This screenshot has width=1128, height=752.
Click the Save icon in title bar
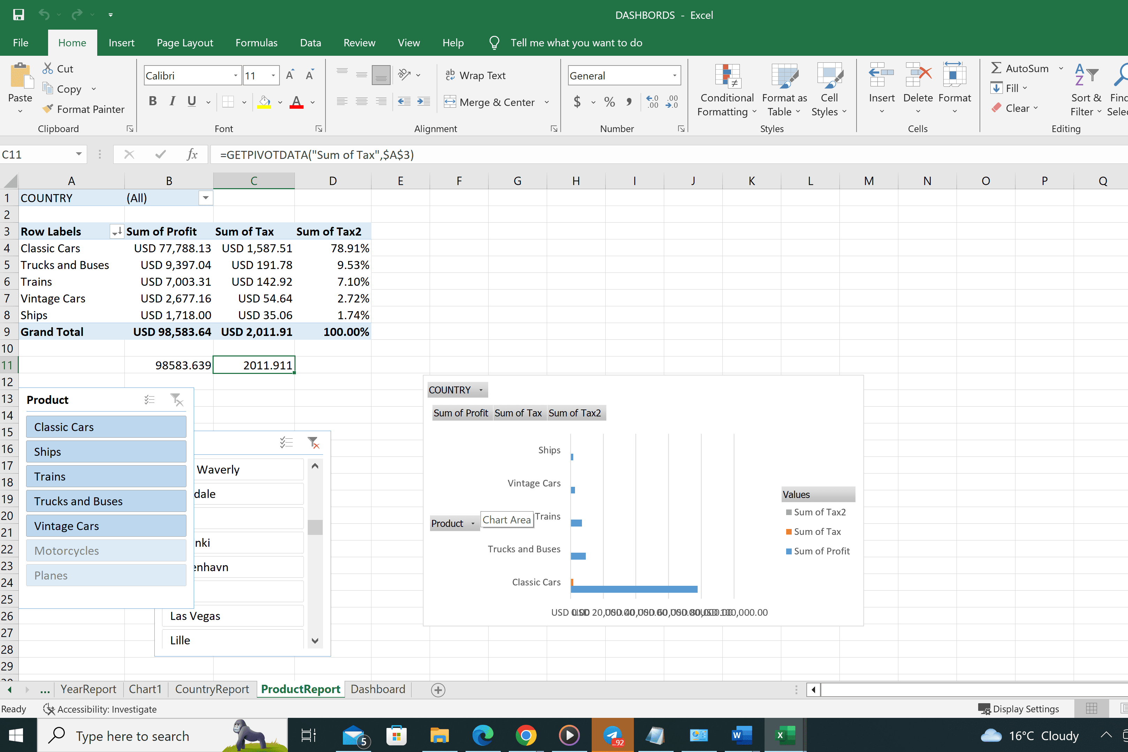[18, 15]
